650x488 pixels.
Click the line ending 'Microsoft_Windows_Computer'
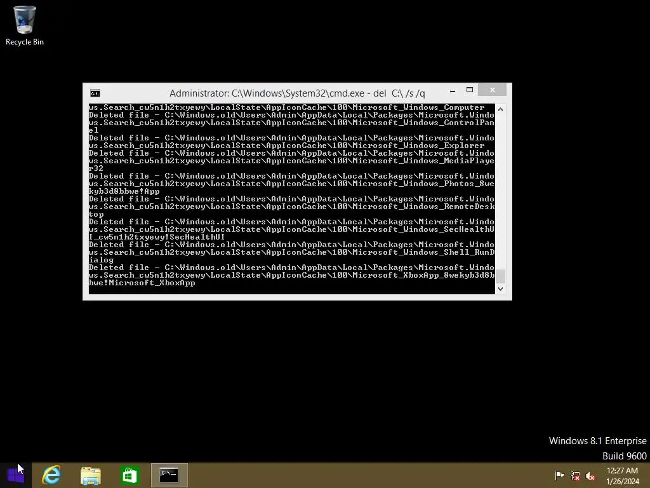pyautogui.click(x=286, y=107)
